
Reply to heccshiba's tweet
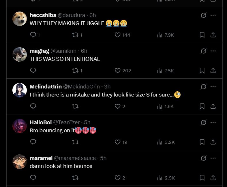click(33, 35)
